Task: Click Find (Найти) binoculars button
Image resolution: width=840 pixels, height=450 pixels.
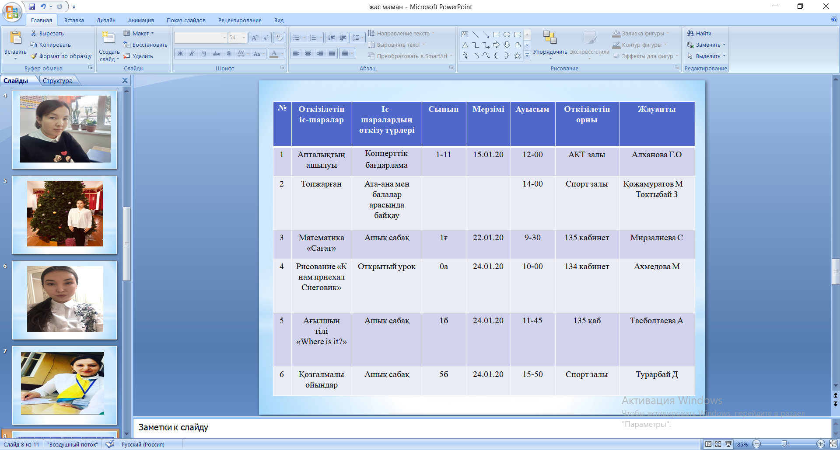Action: click(x=699, y=33)
